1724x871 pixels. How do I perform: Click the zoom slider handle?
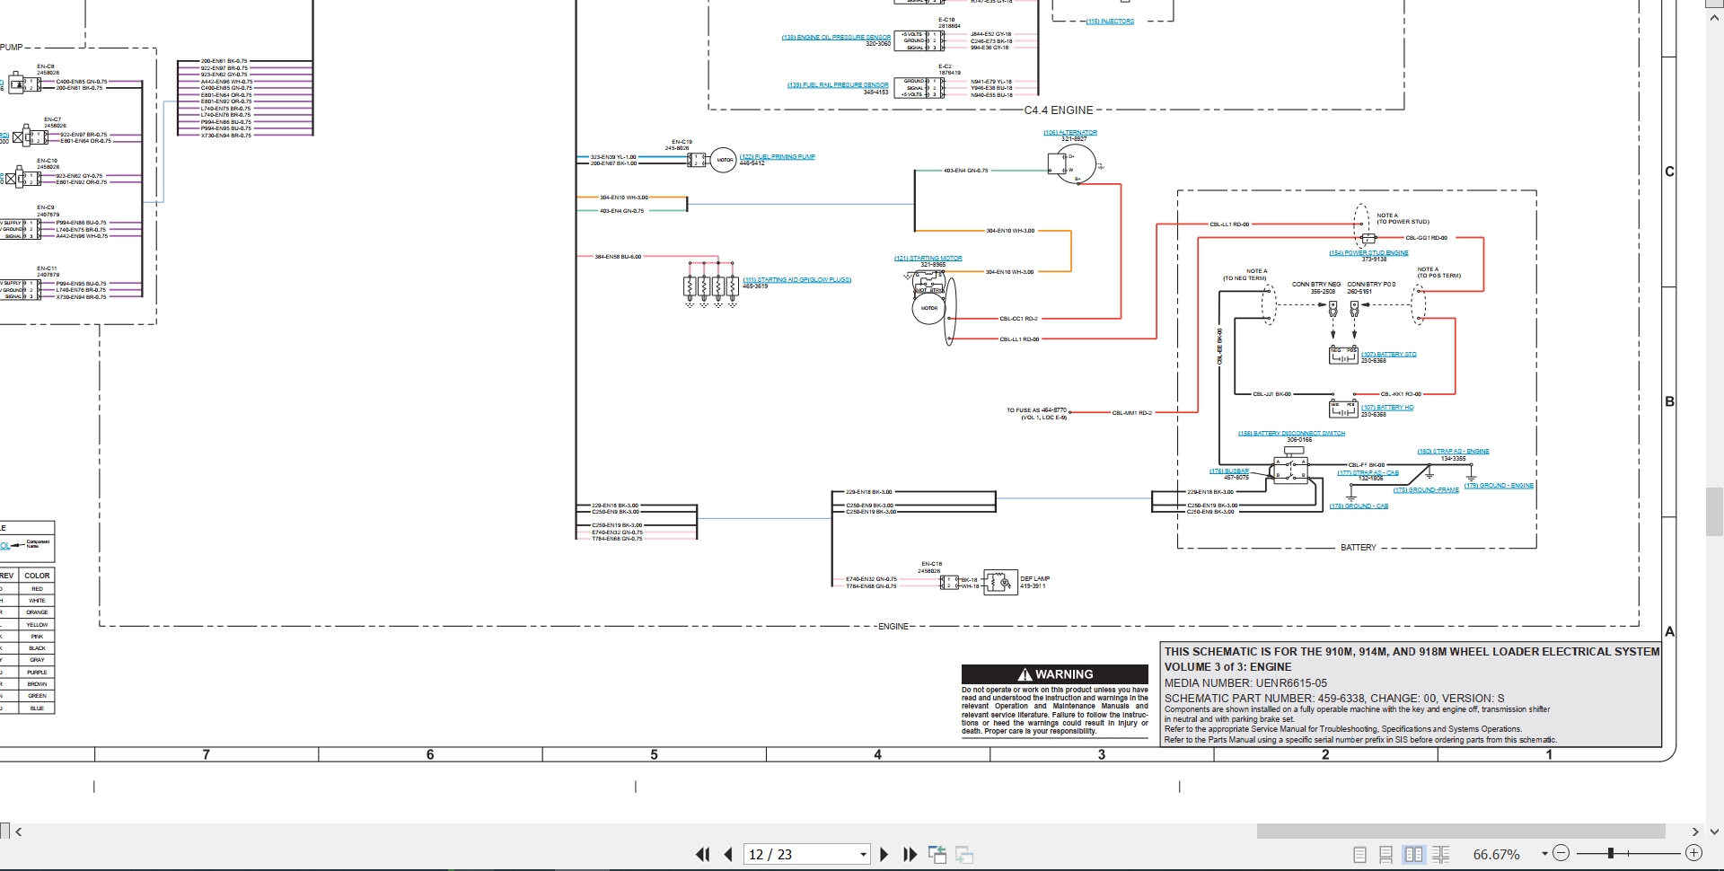1611,853
